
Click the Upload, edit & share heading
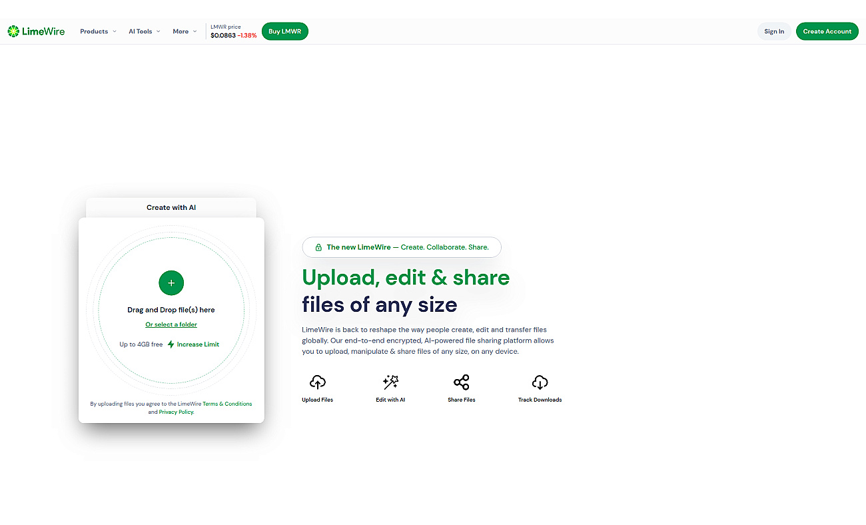[x=406, y=278]
